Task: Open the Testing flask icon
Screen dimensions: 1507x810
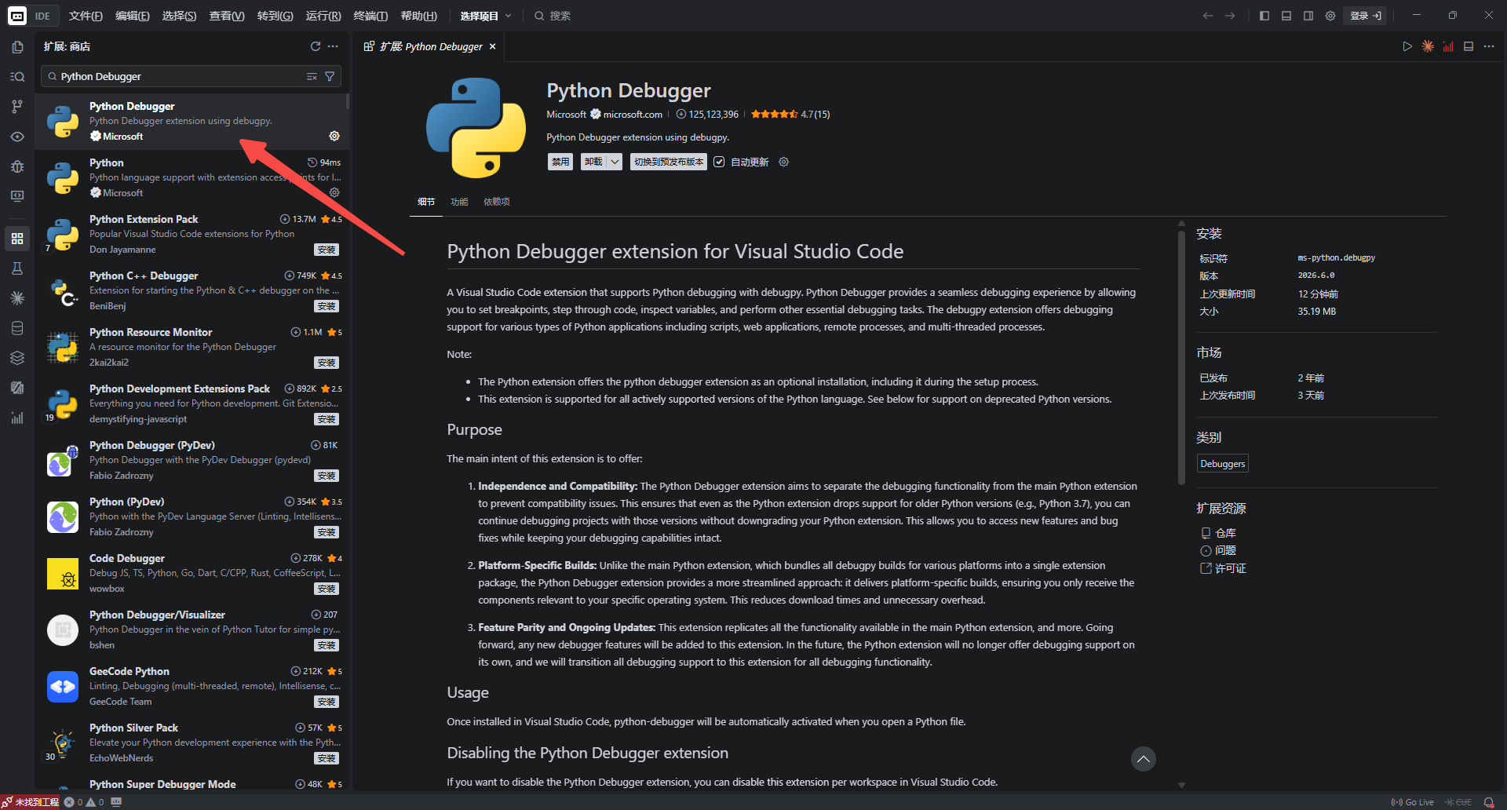Action: (17, 268)
